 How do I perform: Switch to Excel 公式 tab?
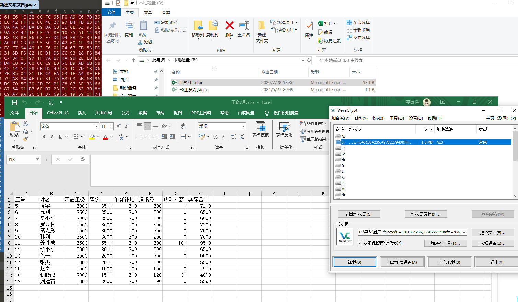pyautogui.click(x=125, y=113)
